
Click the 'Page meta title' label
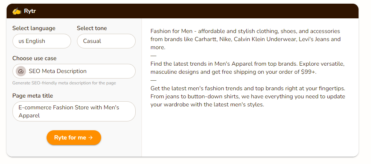pyautogui.click(x=33, y=96)
